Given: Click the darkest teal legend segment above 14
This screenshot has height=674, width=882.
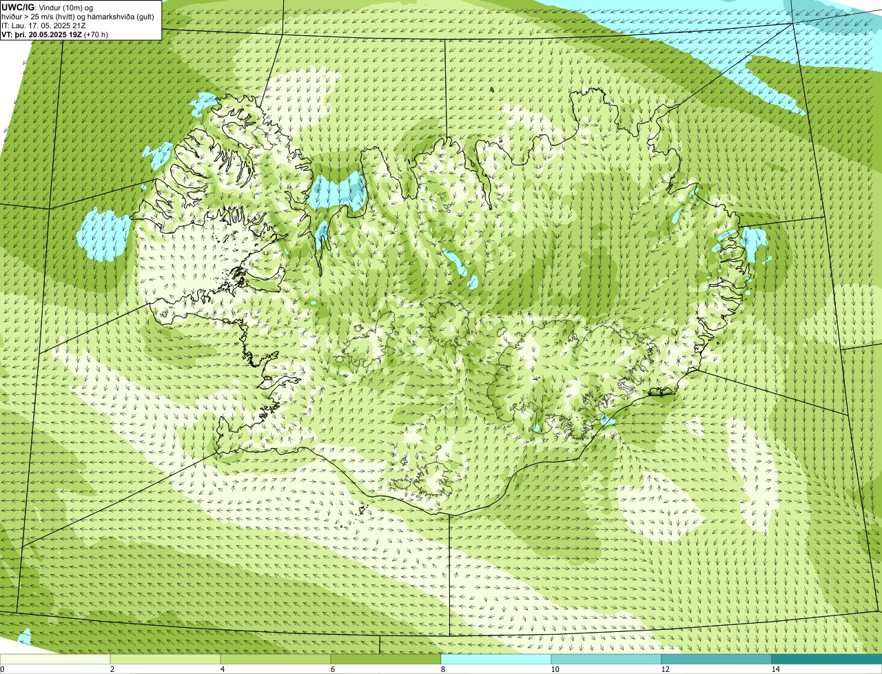Looking at the screenshot, I should click(827, 659).
